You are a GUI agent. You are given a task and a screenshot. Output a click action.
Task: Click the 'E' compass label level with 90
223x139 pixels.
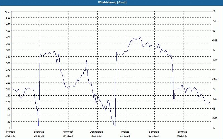pyautogui.click(x=214, y=109)
